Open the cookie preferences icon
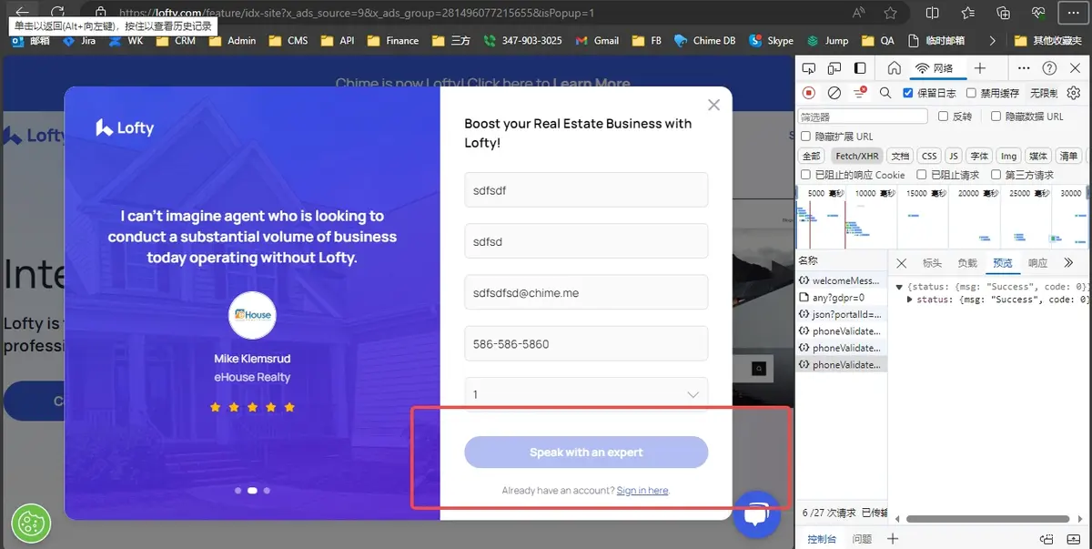1092x549 pixels. 31,524
